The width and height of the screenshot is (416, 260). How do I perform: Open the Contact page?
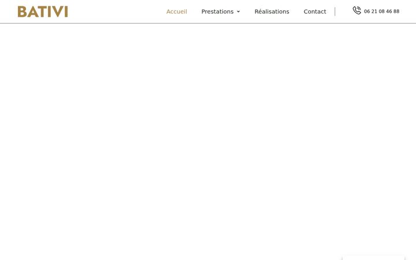click(x=315, y=12)
